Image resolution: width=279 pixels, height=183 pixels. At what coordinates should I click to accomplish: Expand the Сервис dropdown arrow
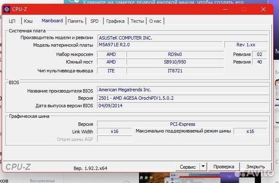point(203,167)
